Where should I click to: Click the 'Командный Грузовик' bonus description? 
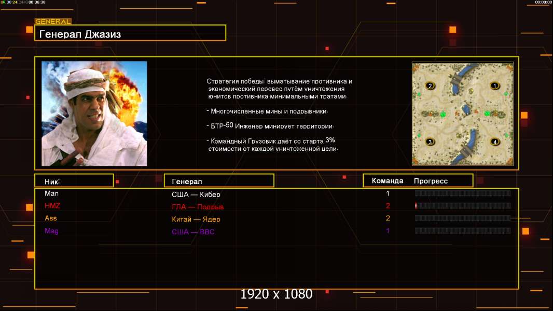pyautogui.click(x=272, y=145)
